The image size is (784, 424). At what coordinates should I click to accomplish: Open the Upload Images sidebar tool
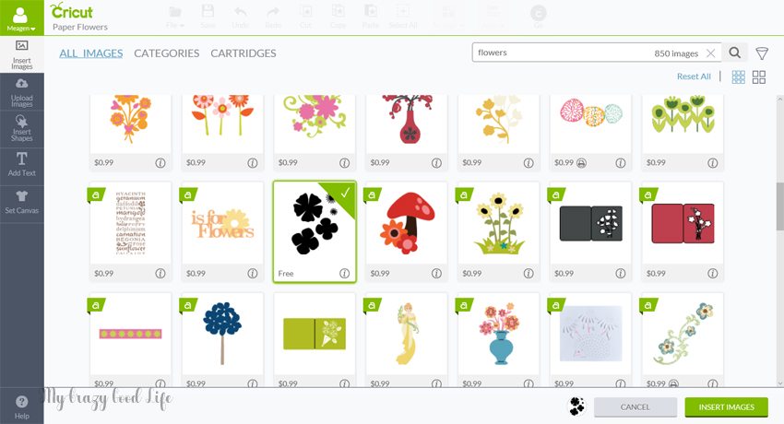(21, 92)
